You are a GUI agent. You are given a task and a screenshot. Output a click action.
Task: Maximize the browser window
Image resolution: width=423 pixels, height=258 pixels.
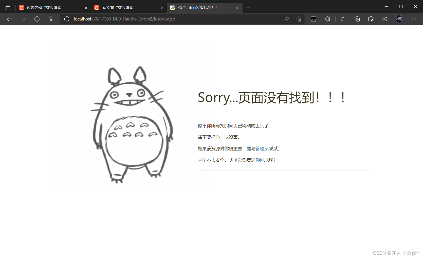click(x=401, y=7)
